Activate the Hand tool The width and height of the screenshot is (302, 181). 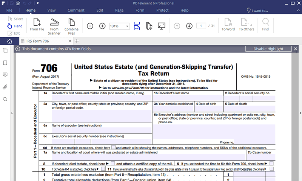(15, 26)
